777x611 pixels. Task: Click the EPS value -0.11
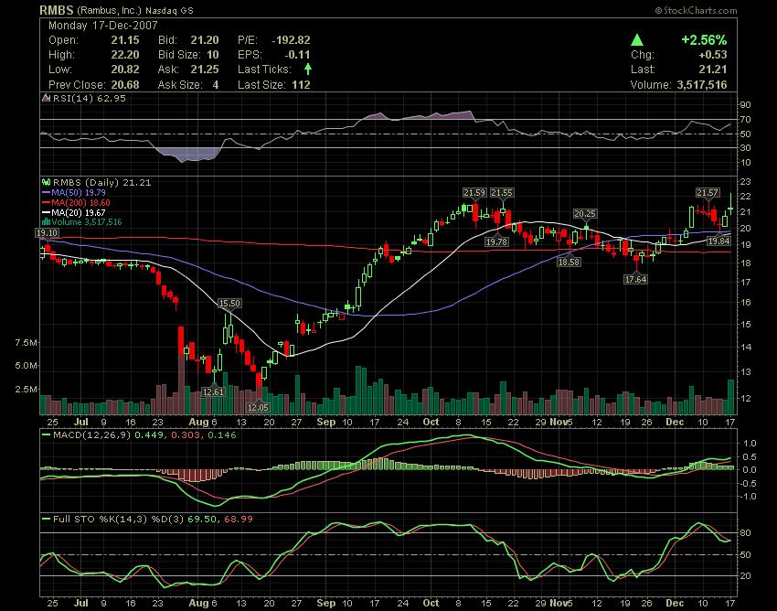(297, 55)
